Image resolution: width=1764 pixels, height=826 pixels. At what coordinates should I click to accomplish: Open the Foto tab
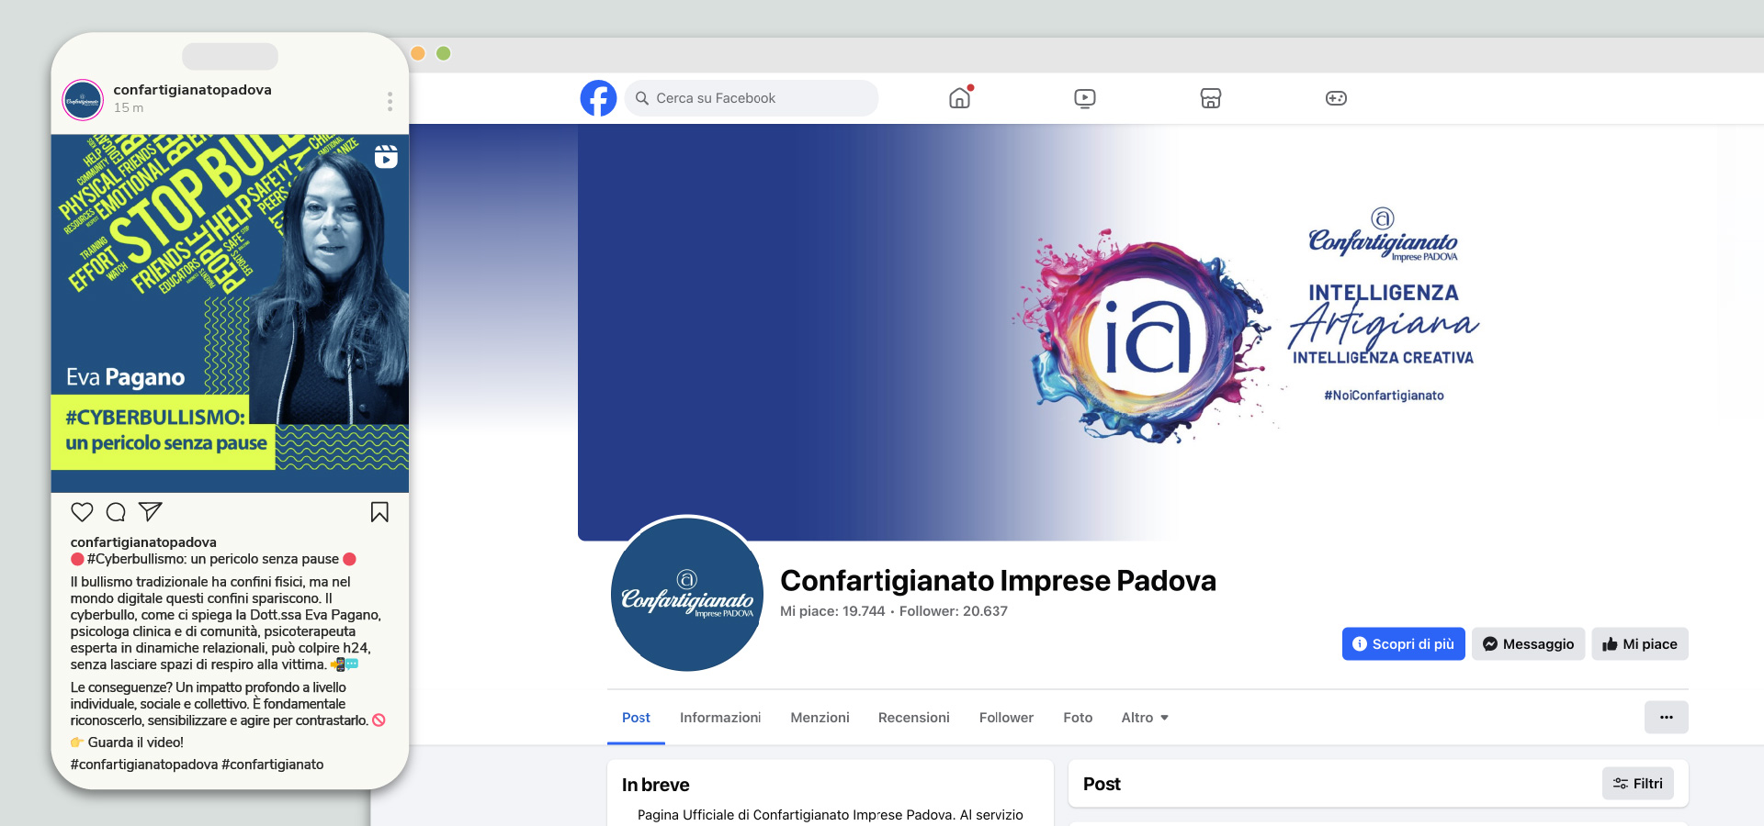(x=1078, y=718)
